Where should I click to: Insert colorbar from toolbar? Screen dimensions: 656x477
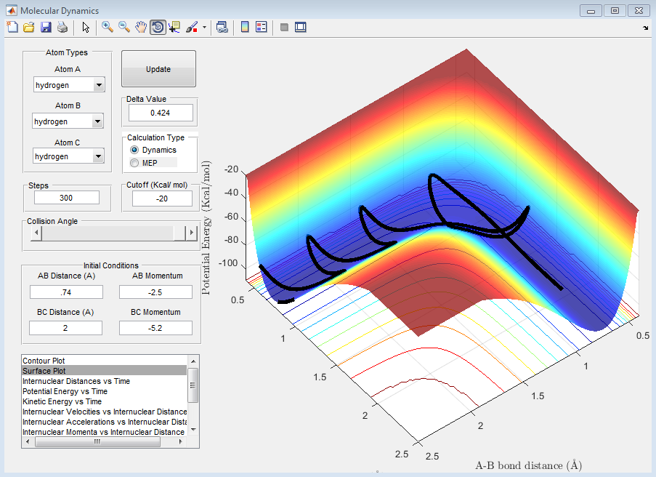pos(245,27)
